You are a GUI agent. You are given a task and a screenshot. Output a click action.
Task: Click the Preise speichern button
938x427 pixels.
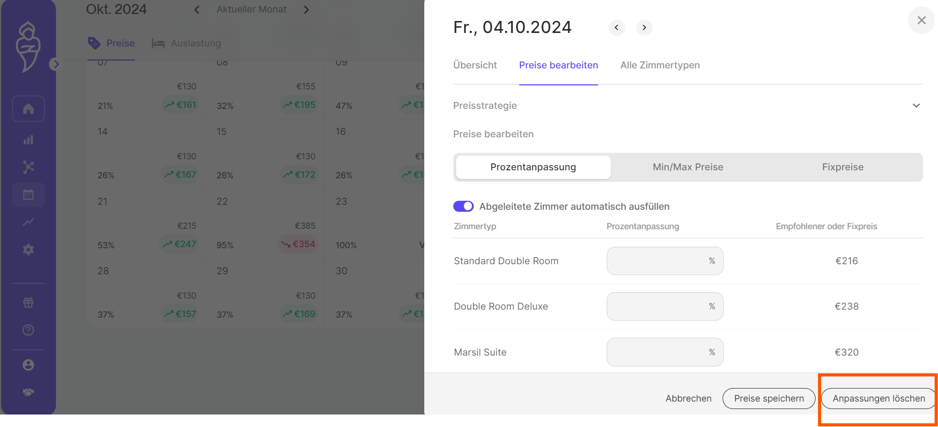769,399
